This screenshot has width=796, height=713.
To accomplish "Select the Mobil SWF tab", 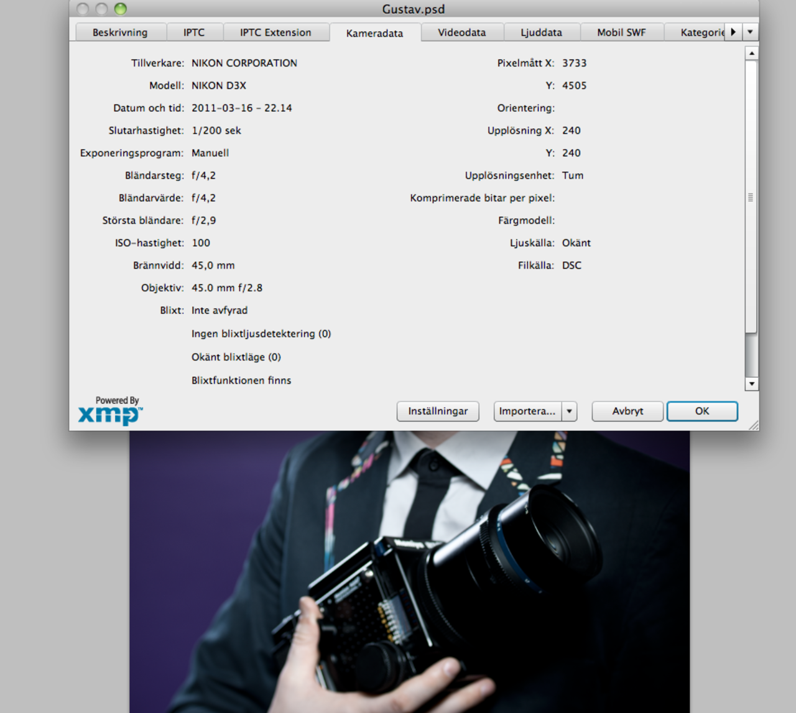I will point(621,32).
